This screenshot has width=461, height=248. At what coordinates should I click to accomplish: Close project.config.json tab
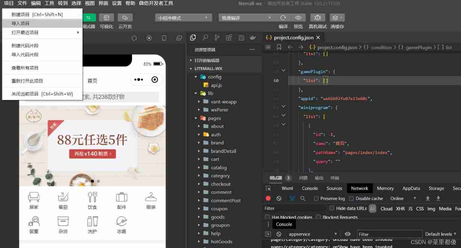318,37
